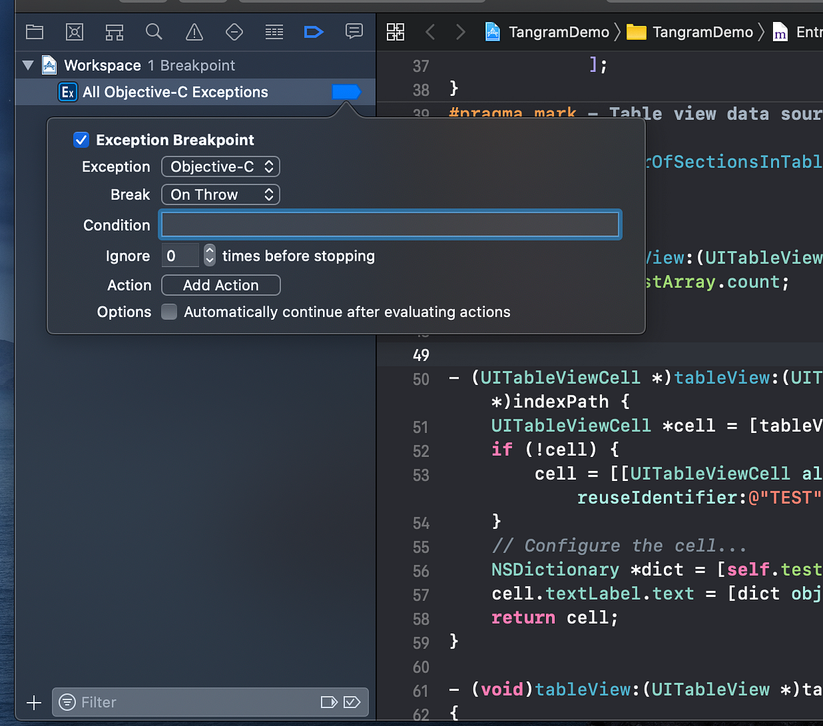Viewport: 823px width, 726px height.
Task: Click the Debug navigator list icon
Action: [274, 32]
